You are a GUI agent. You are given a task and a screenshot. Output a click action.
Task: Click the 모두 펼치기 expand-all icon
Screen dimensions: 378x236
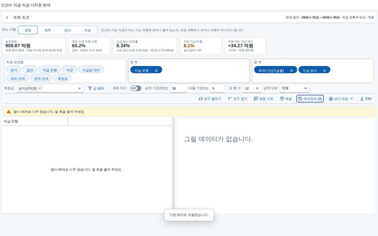tap(201, 99)
